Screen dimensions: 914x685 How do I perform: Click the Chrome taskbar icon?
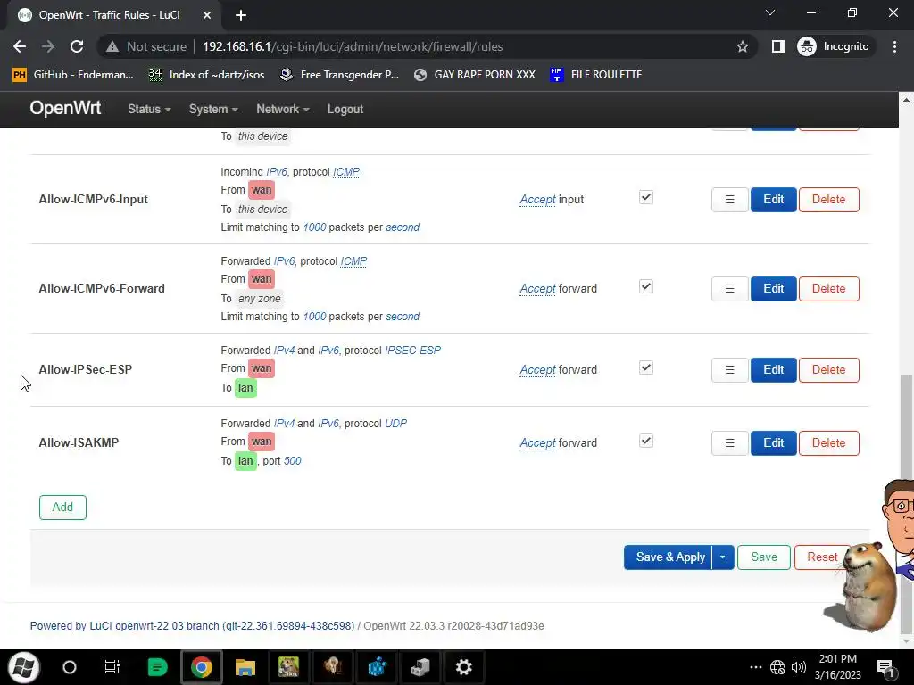coord(201,667)
